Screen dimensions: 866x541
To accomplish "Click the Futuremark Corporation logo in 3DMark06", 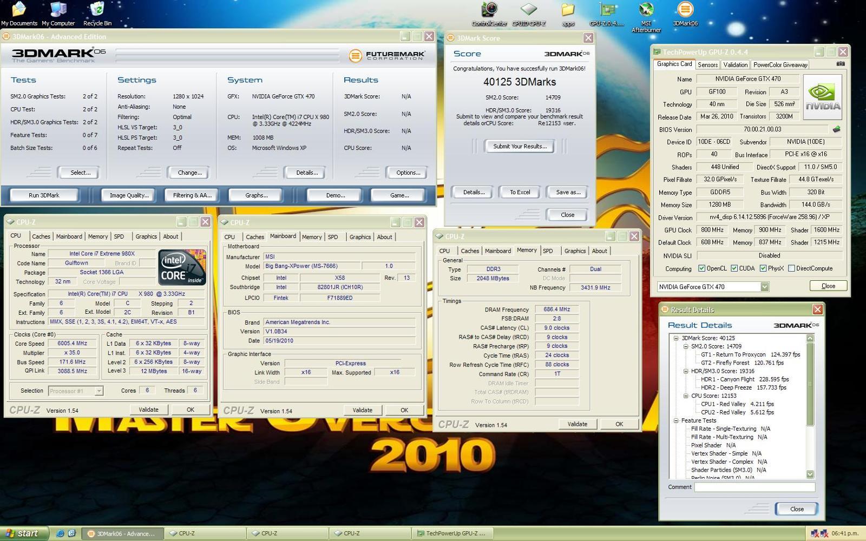I will (x=387, y=55).
